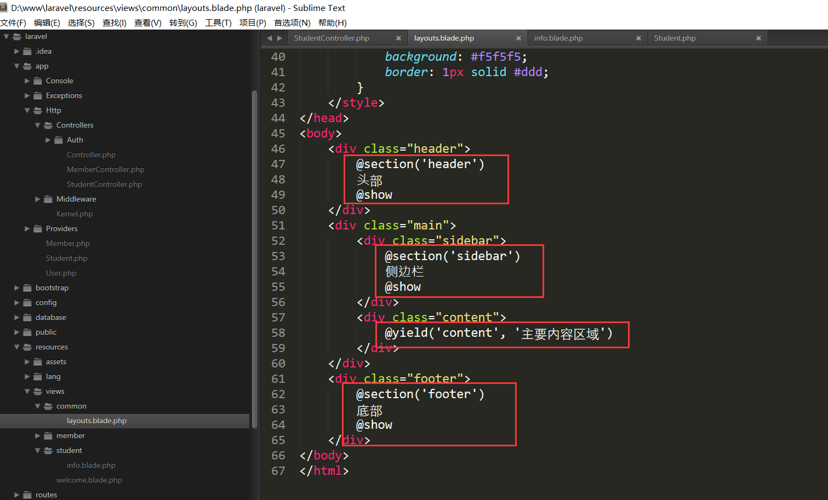Image resolution: width=828 pixels, height=500 pixels.
Task: Open the 项目(P) menu
Action: (x=253, y=22)
